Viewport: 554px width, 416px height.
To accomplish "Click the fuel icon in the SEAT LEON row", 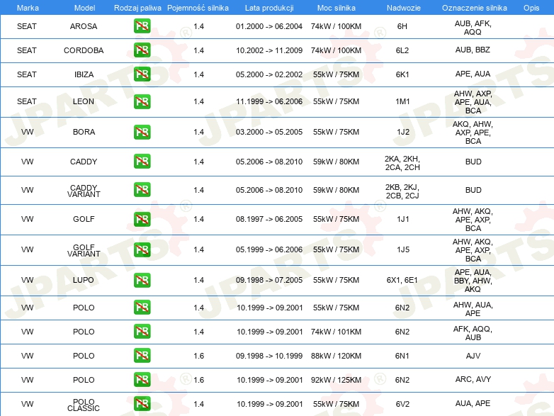I will [142, 101].
